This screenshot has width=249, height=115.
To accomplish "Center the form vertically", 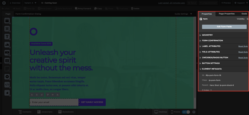I will pos(53,95).
